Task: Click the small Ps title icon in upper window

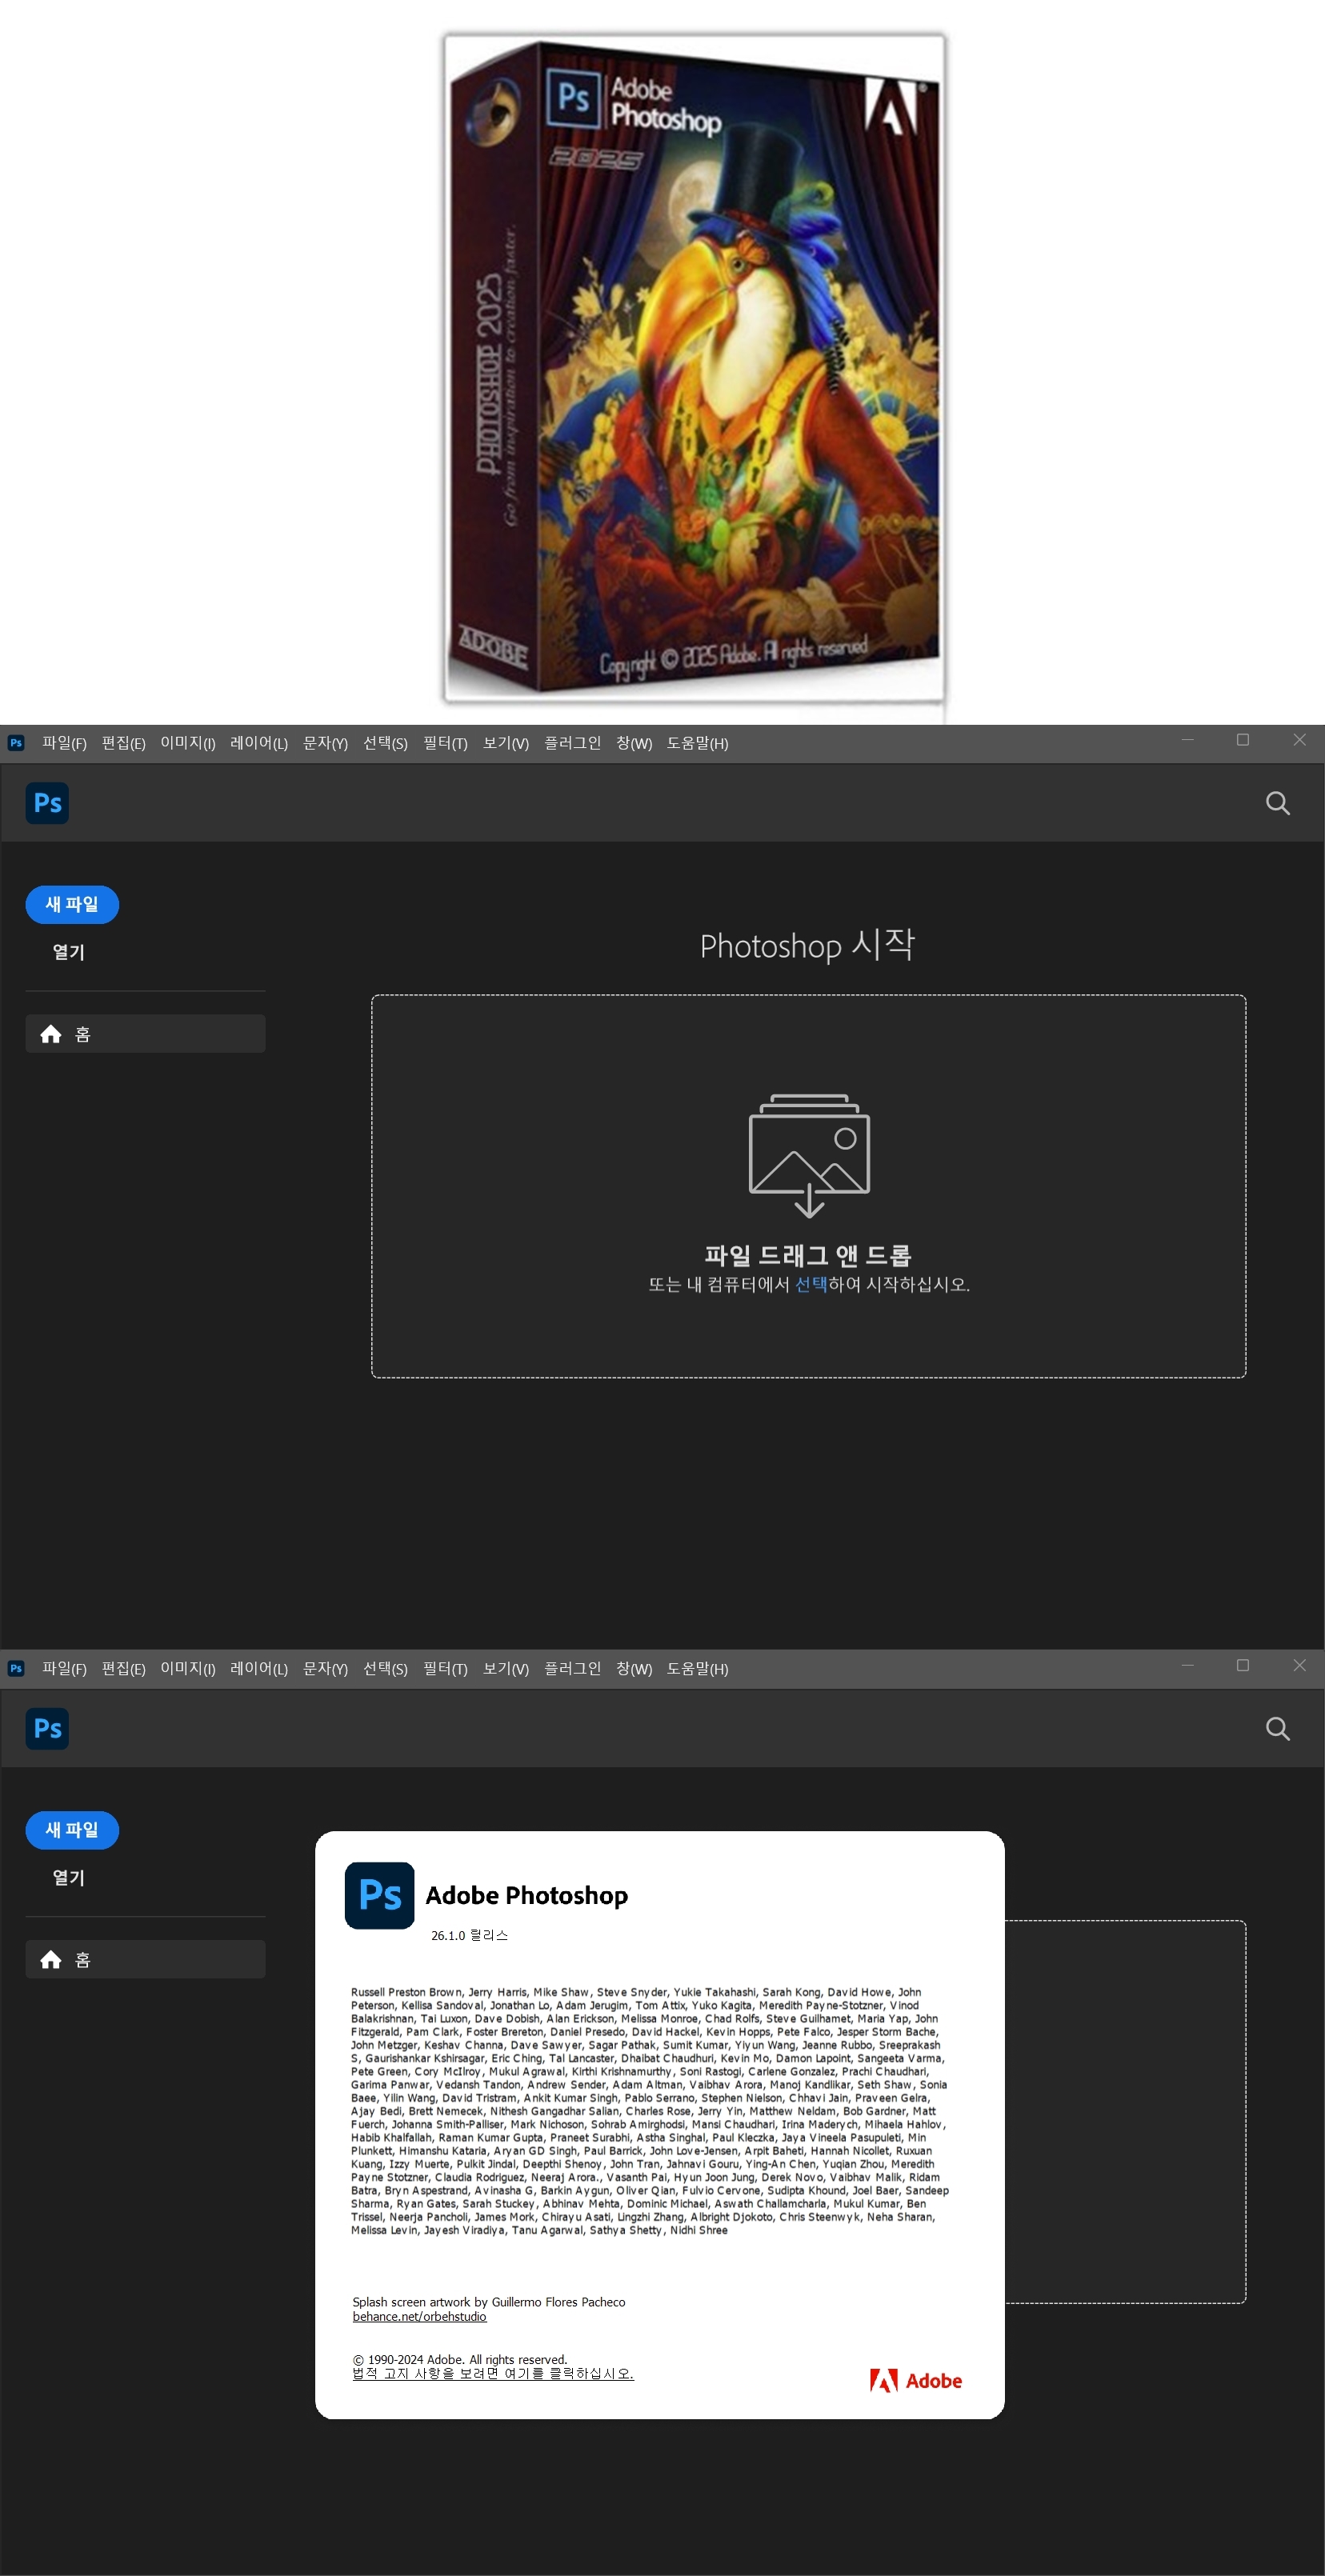Action: coord(16,743)
